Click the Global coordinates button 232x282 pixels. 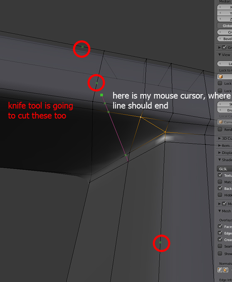tap(225, 25)
